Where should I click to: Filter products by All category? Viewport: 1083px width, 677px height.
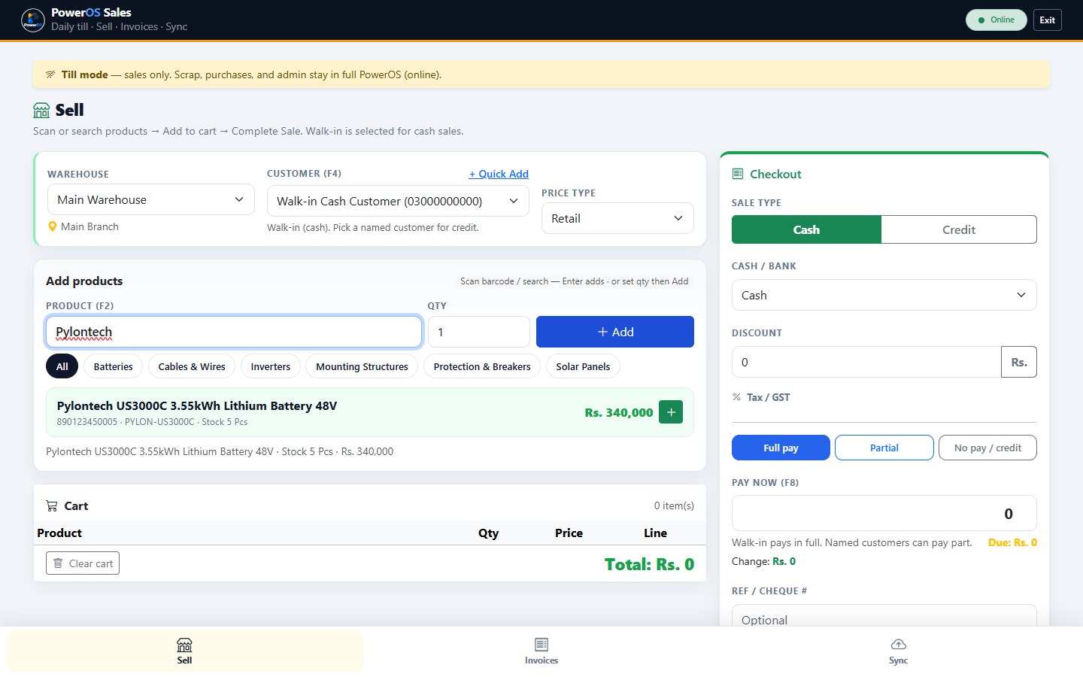(62, 366)
